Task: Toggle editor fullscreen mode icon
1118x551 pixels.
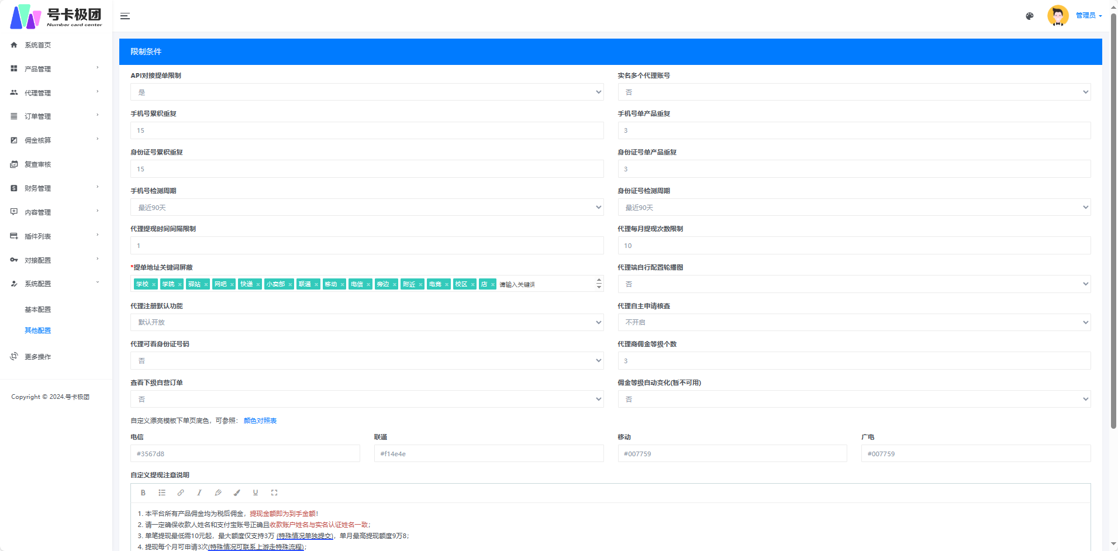Action: point(274,493)
